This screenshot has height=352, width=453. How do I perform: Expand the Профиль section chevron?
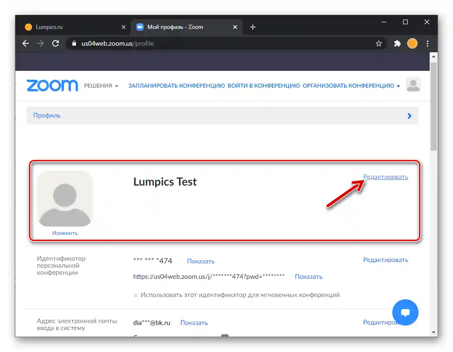[409, 116]
